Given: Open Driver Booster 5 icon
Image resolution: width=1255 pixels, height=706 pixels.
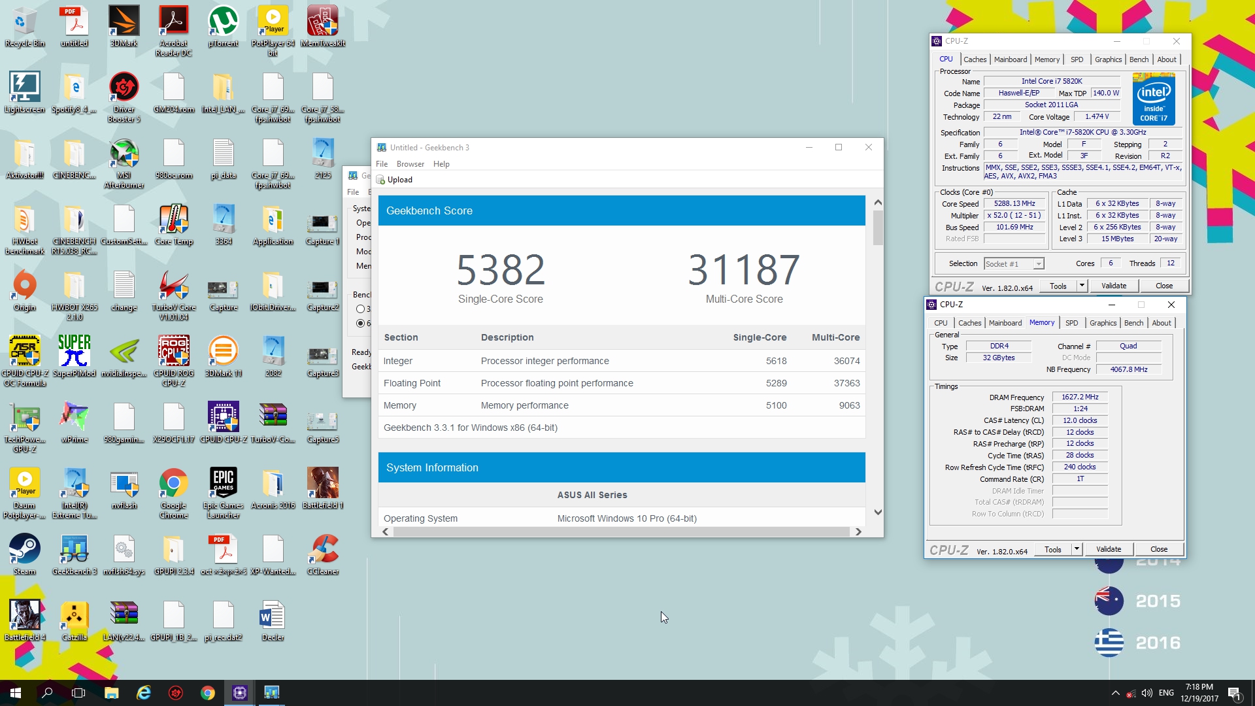Looking at the screenshot, I should tap(124, 97).
